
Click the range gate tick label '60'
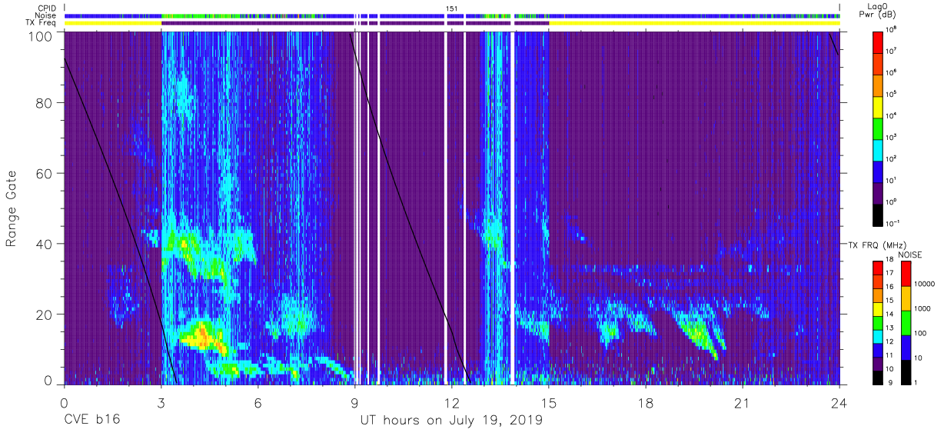(45, 174)
